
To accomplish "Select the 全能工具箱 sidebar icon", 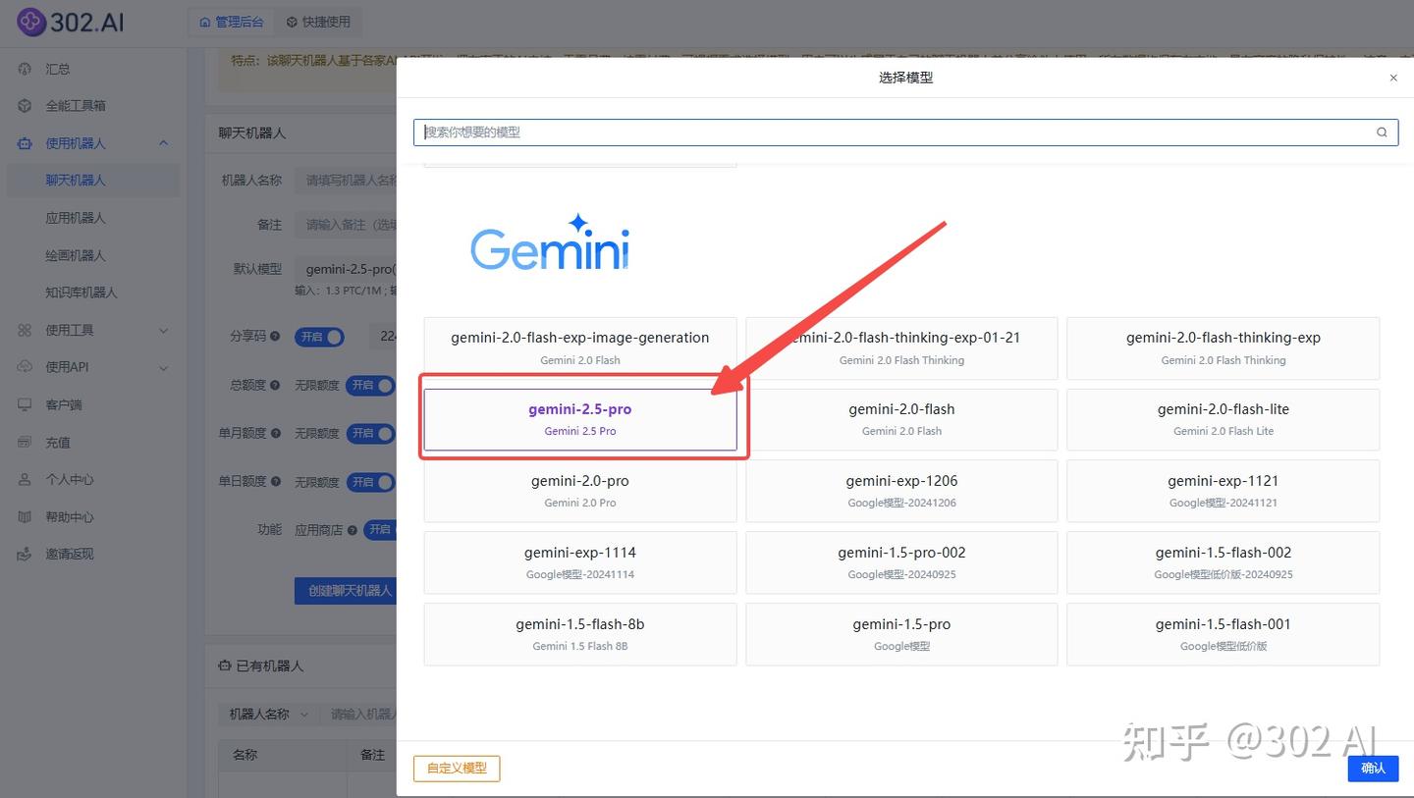I will pos(25,105).
